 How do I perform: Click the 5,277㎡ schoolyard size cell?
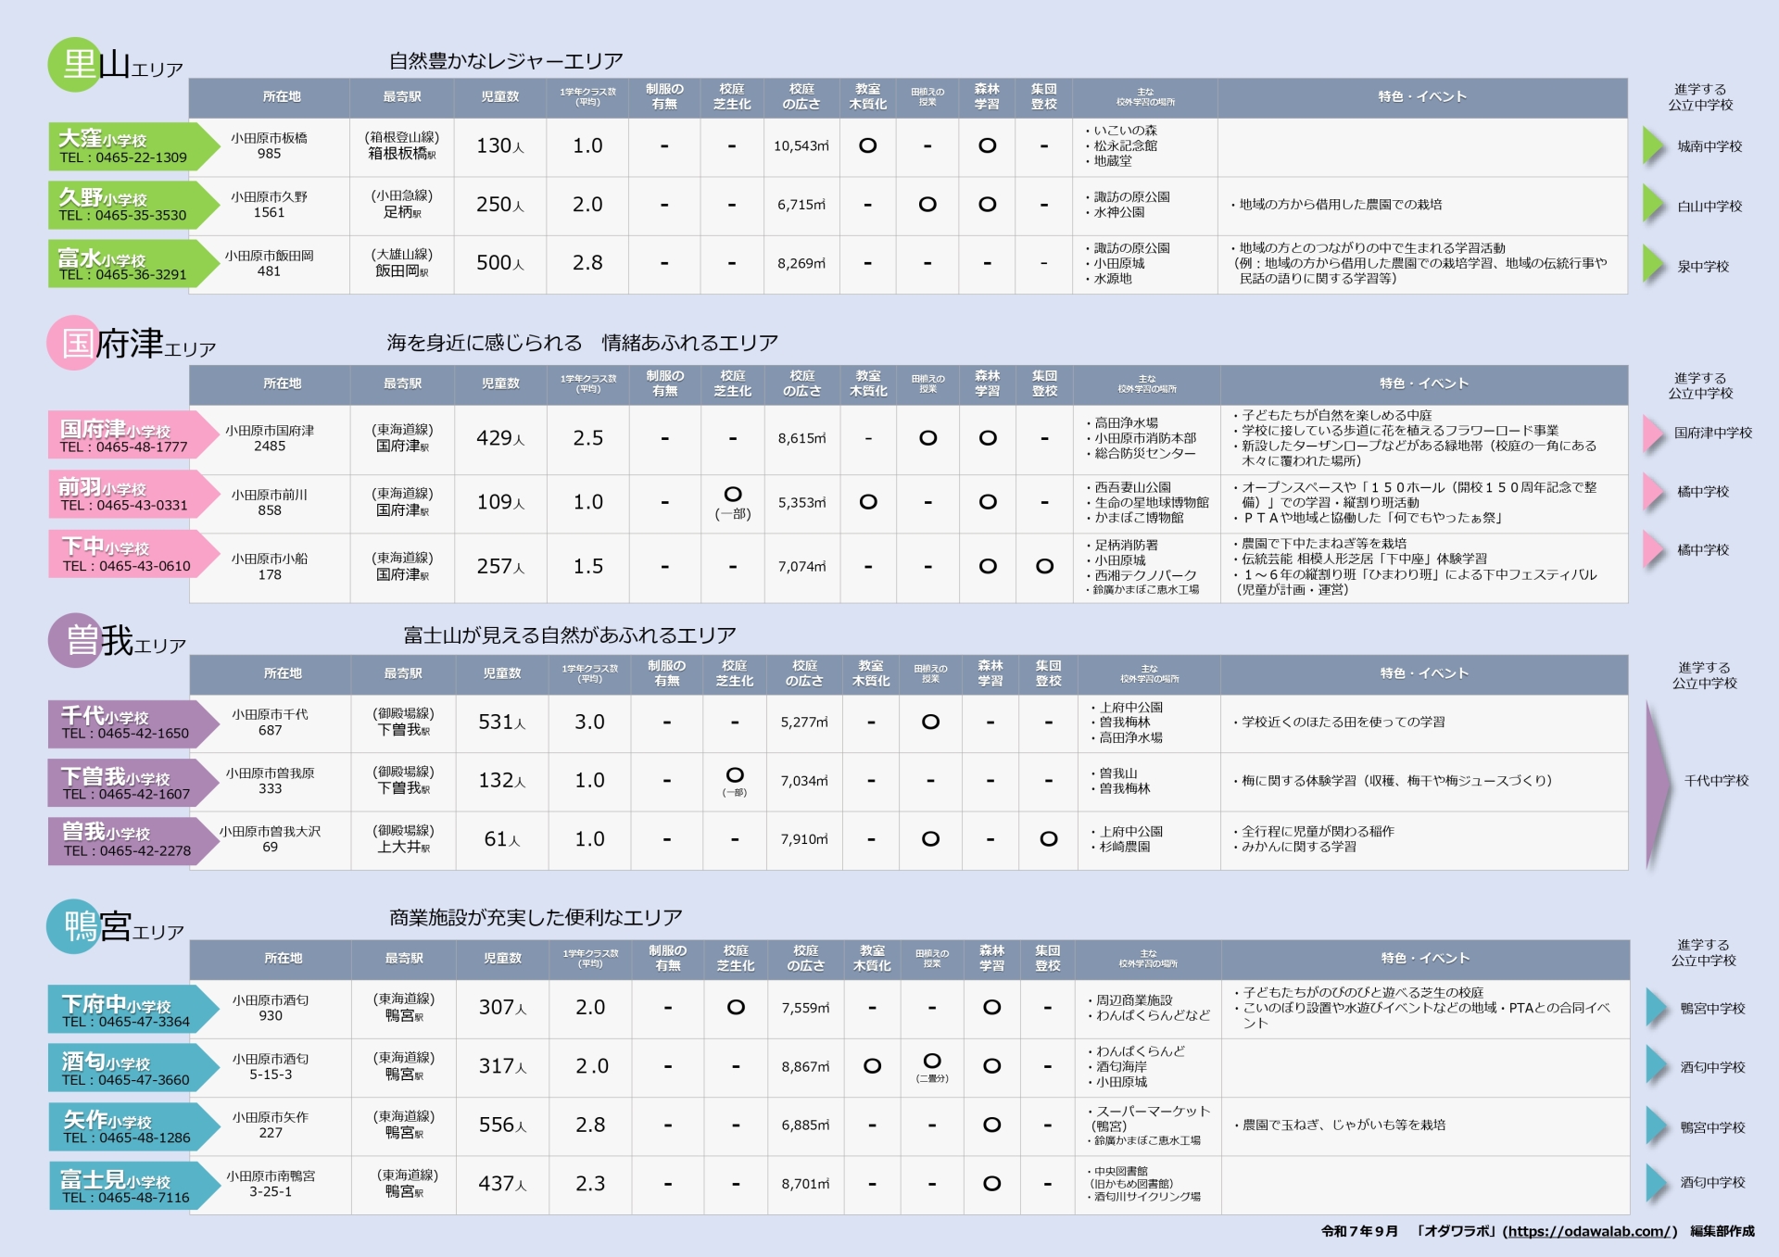click(x=804, y=723)
